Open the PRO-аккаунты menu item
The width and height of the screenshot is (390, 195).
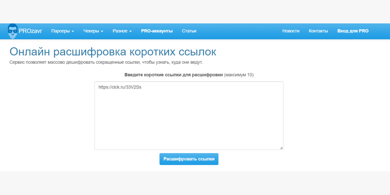click(157, 31)
